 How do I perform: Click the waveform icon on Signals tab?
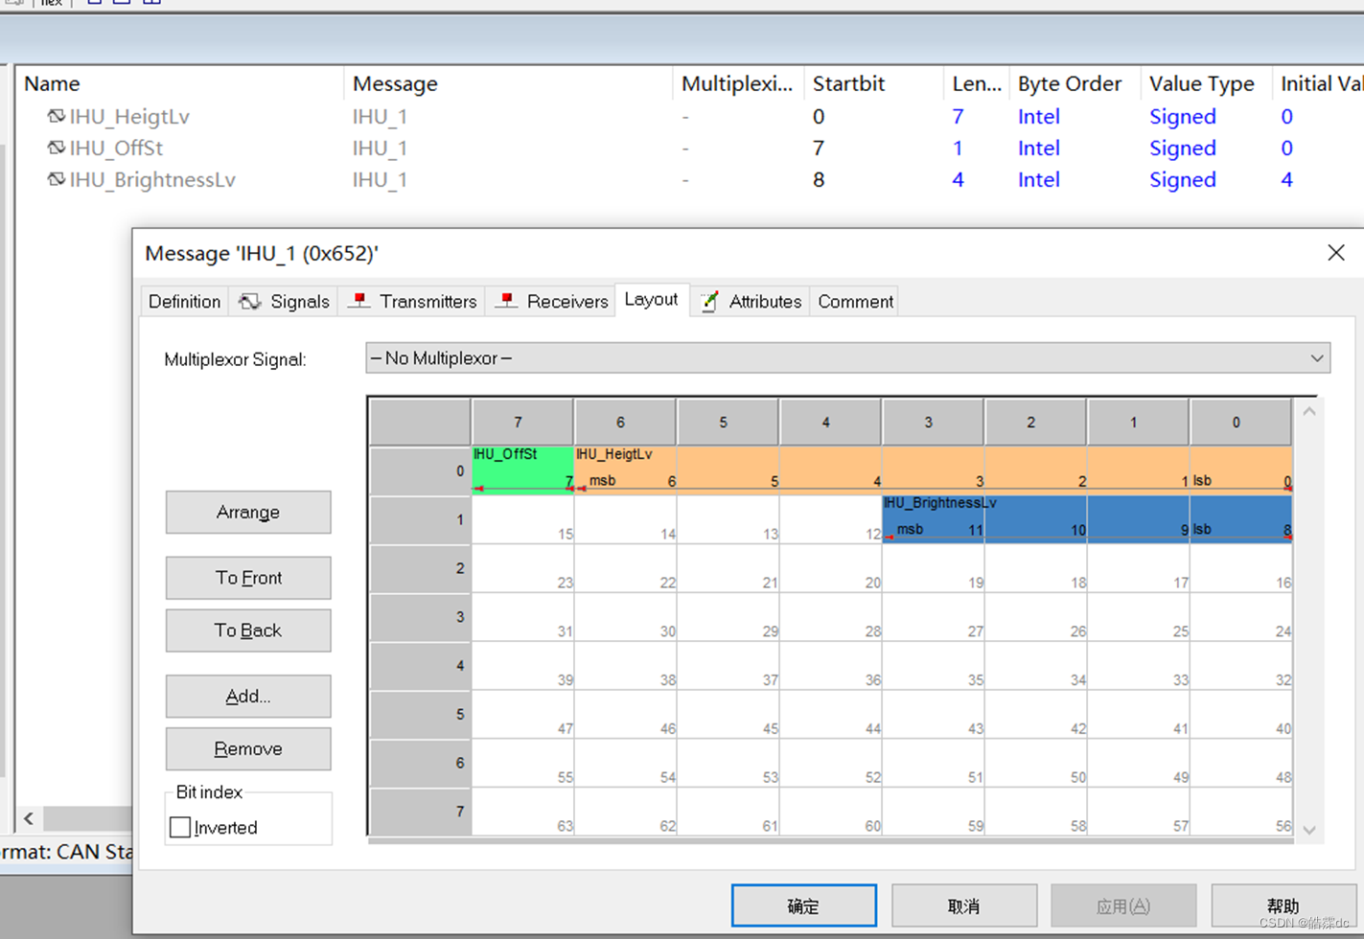[249, 300]
